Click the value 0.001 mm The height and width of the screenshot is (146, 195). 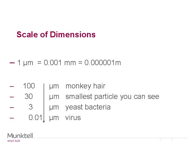(60, 62)
